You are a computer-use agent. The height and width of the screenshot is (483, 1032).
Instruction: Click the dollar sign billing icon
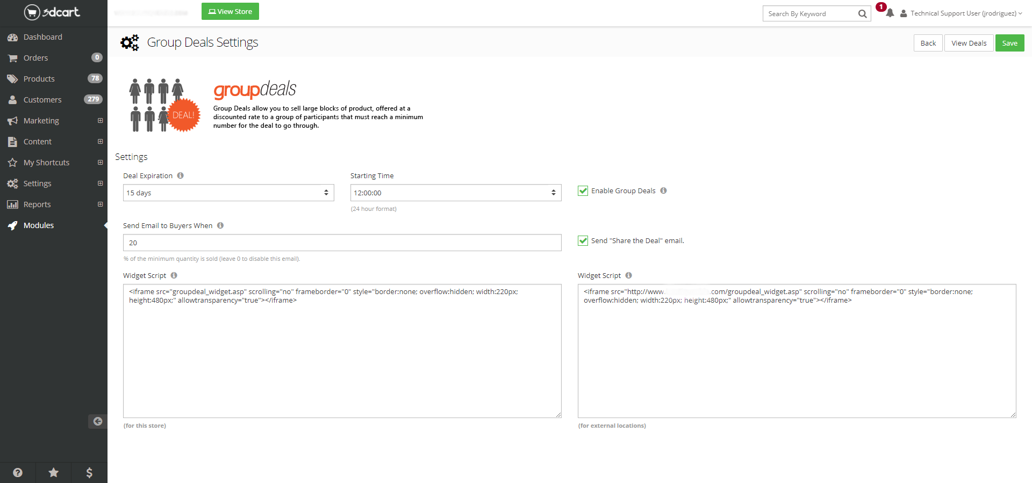tap(89, 472)
